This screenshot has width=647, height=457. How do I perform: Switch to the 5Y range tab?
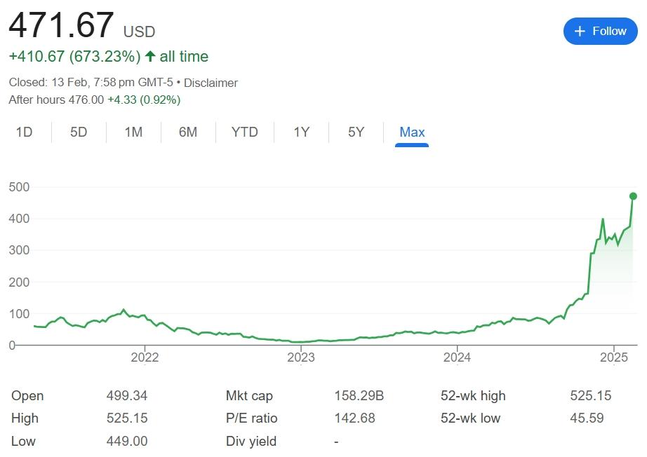pyautogui.click(x=356, y=132)
